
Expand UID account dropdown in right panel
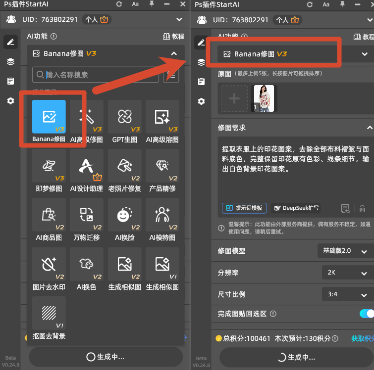(370, 20)
